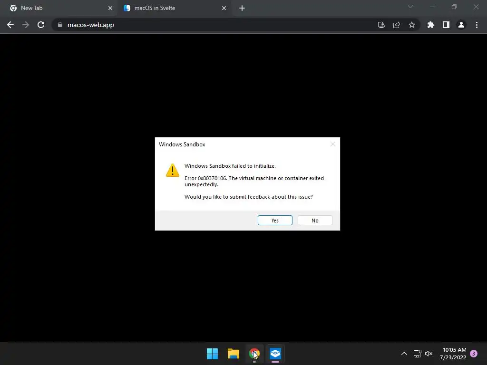This screenshot has width=487, height=365.
Task: Open the network status icon
Action: tap(417, 354)
